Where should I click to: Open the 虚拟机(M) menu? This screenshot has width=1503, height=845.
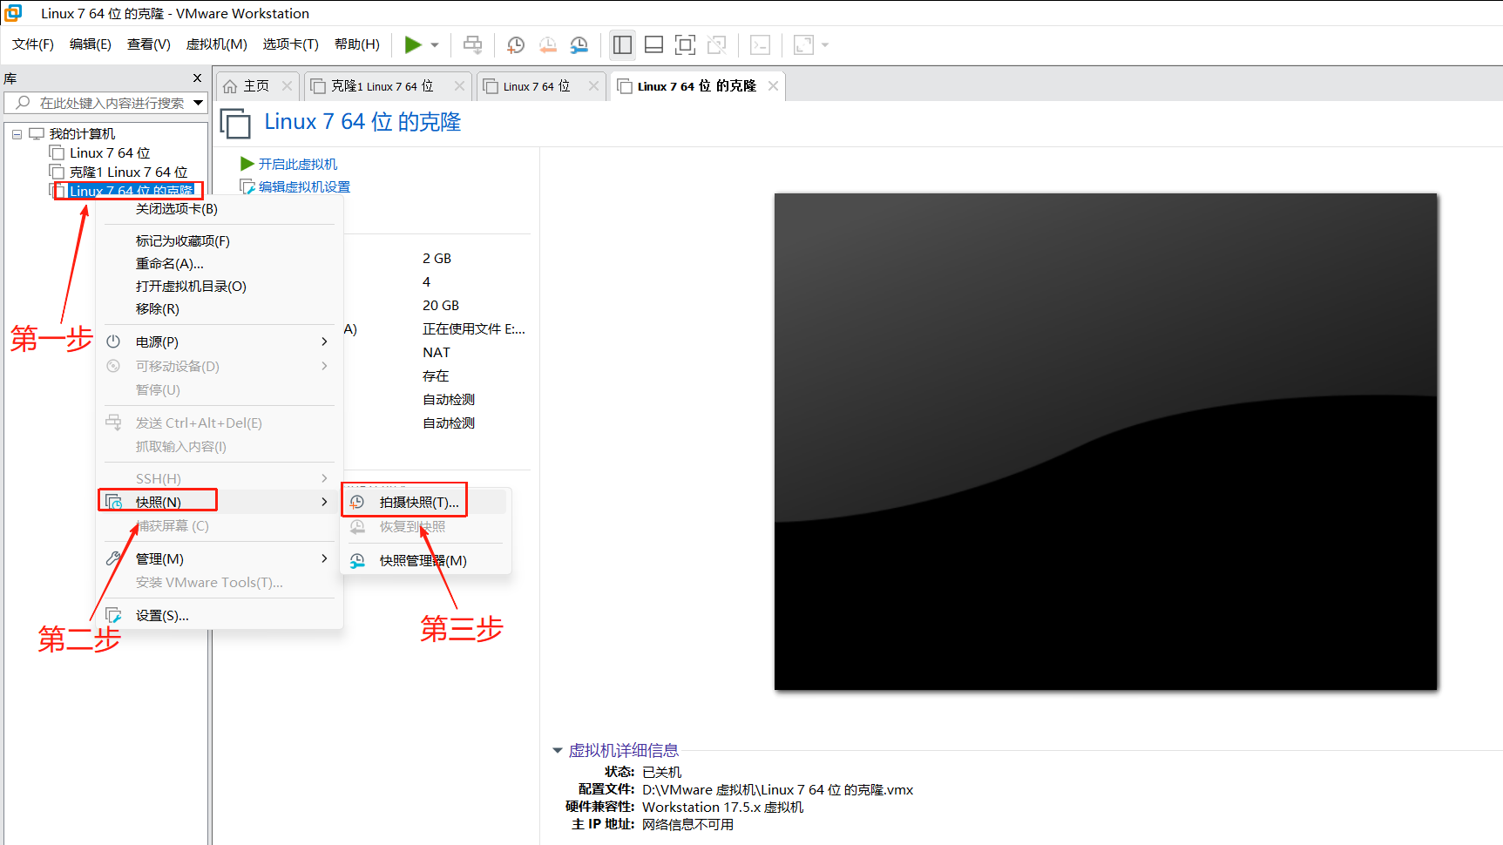click(x=217, y=44)
